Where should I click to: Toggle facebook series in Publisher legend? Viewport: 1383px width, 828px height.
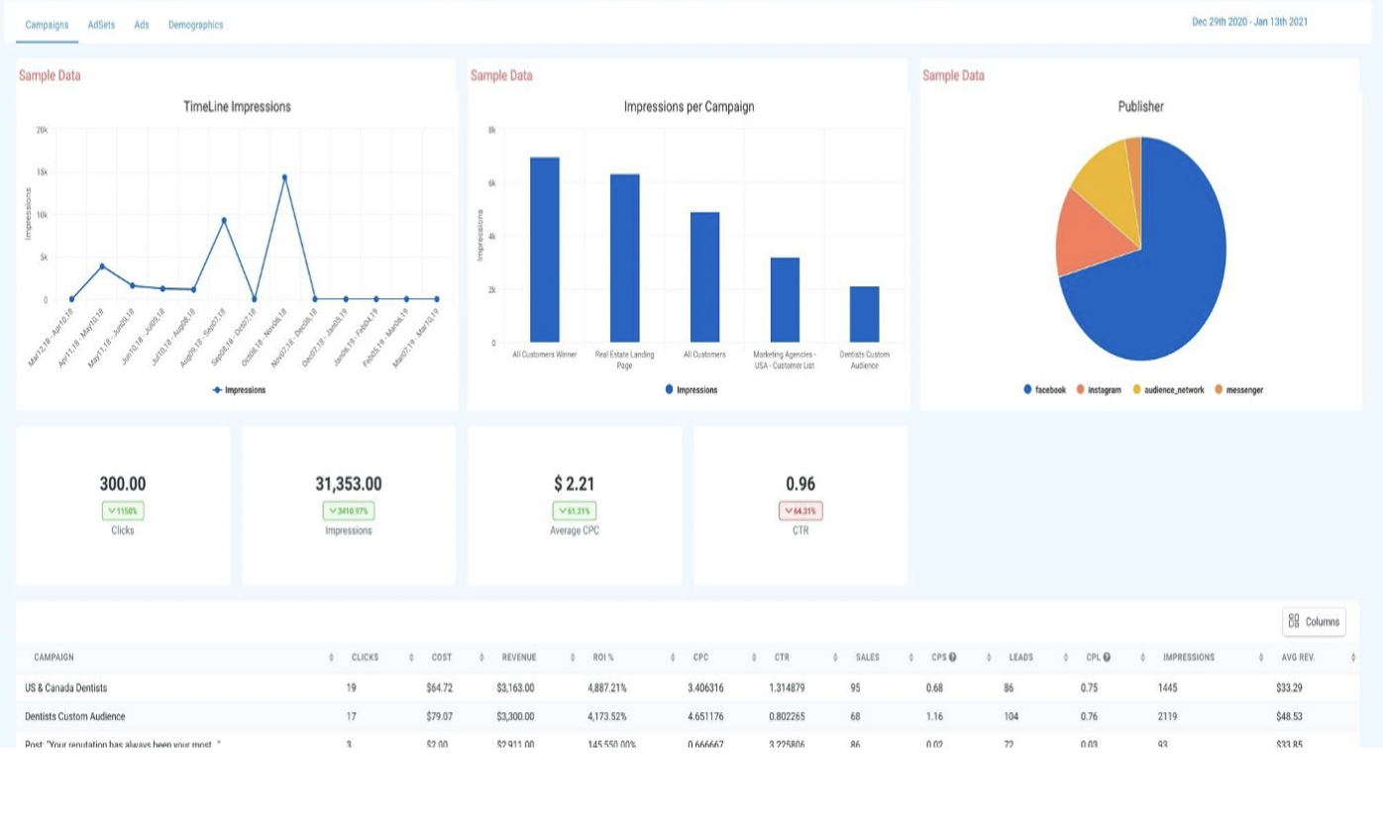(1044, 390)
